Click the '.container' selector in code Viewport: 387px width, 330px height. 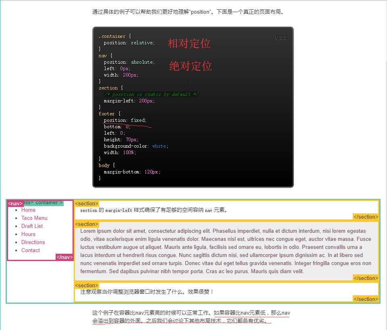pyautogui.click(x=112, y=36)
